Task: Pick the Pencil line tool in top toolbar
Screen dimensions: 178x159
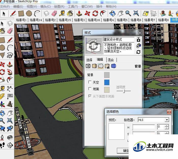Action: 13,13
